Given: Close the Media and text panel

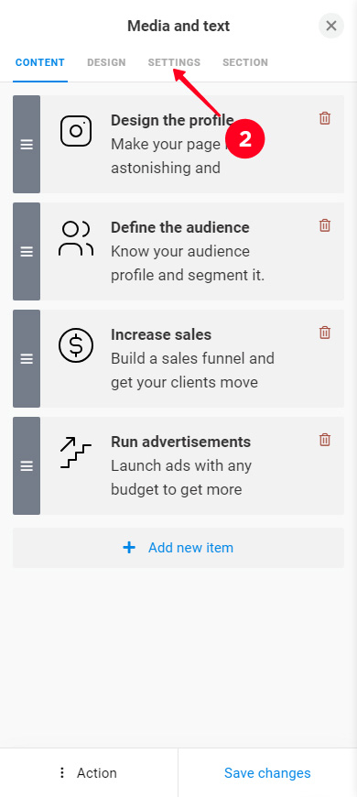Looking at the screenshot, I should point(331,26).
